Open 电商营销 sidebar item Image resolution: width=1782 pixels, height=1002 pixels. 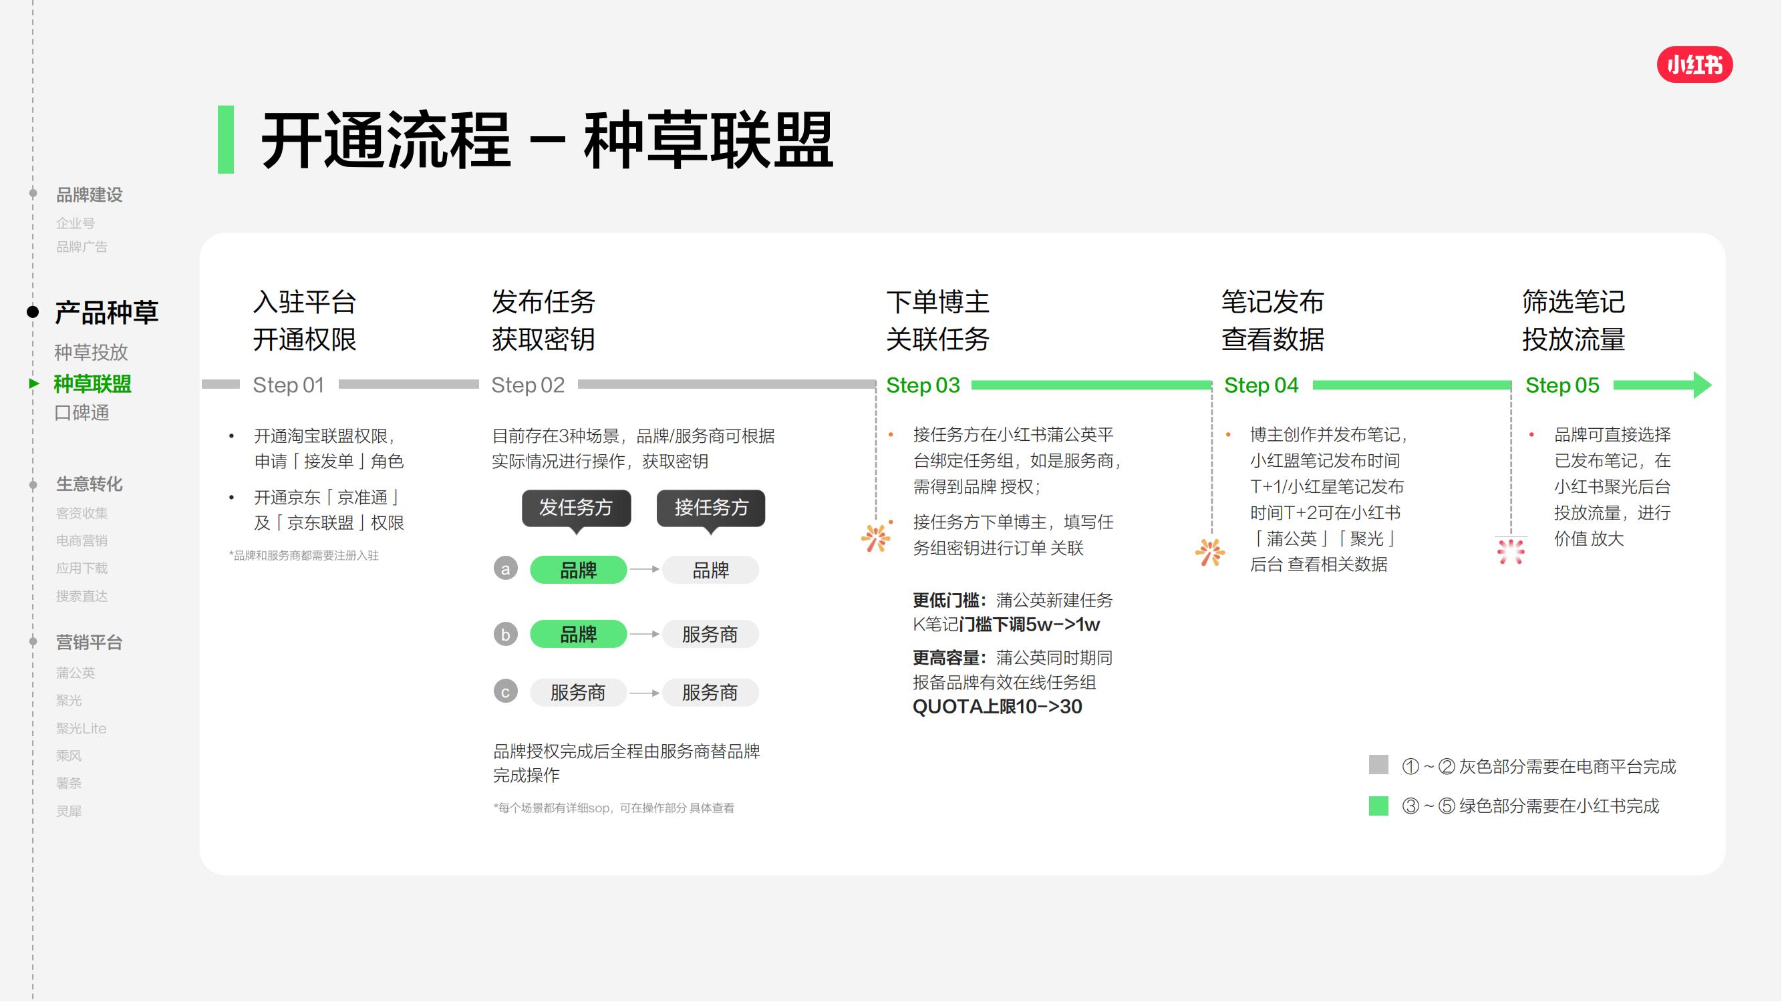[82, 541]
